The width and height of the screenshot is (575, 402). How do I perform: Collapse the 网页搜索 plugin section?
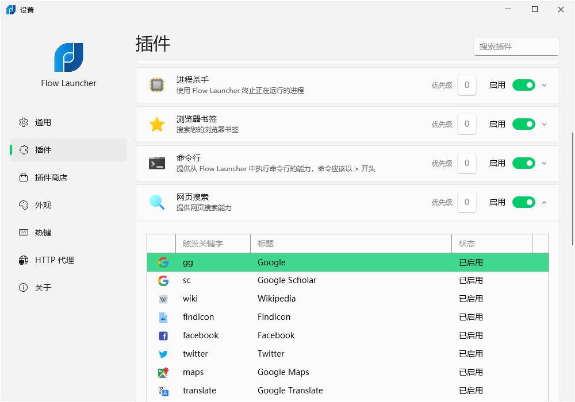[x=545, y=202]
